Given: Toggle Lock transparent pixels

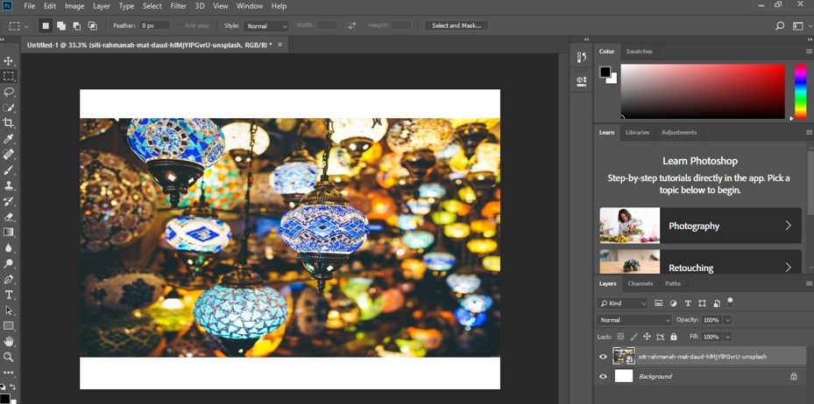Looking at the screenshot, I should click(x=620, y=337).
